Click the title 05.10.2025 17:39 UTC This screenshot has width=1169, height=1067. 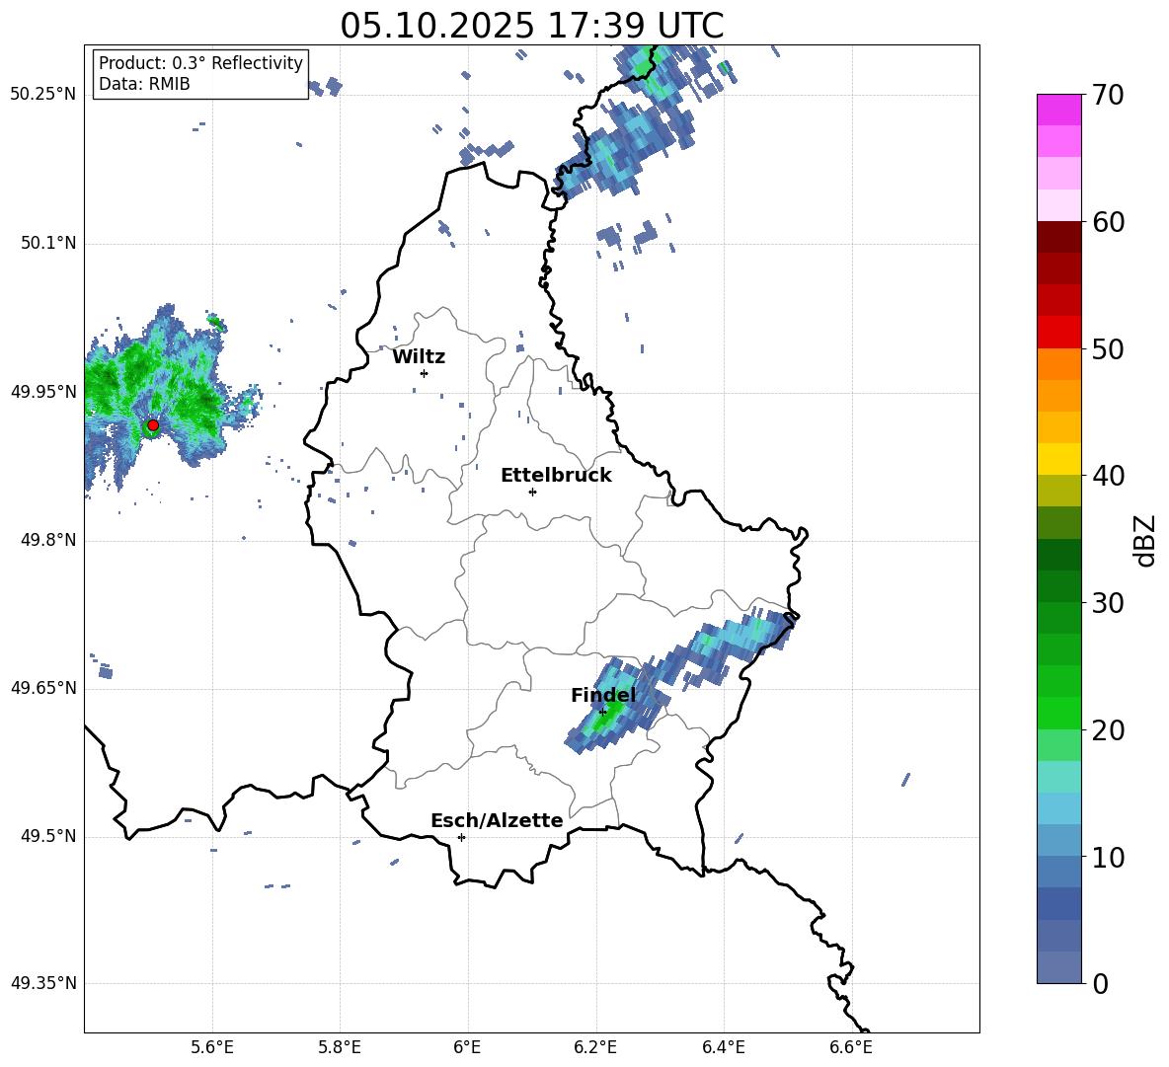531,26
